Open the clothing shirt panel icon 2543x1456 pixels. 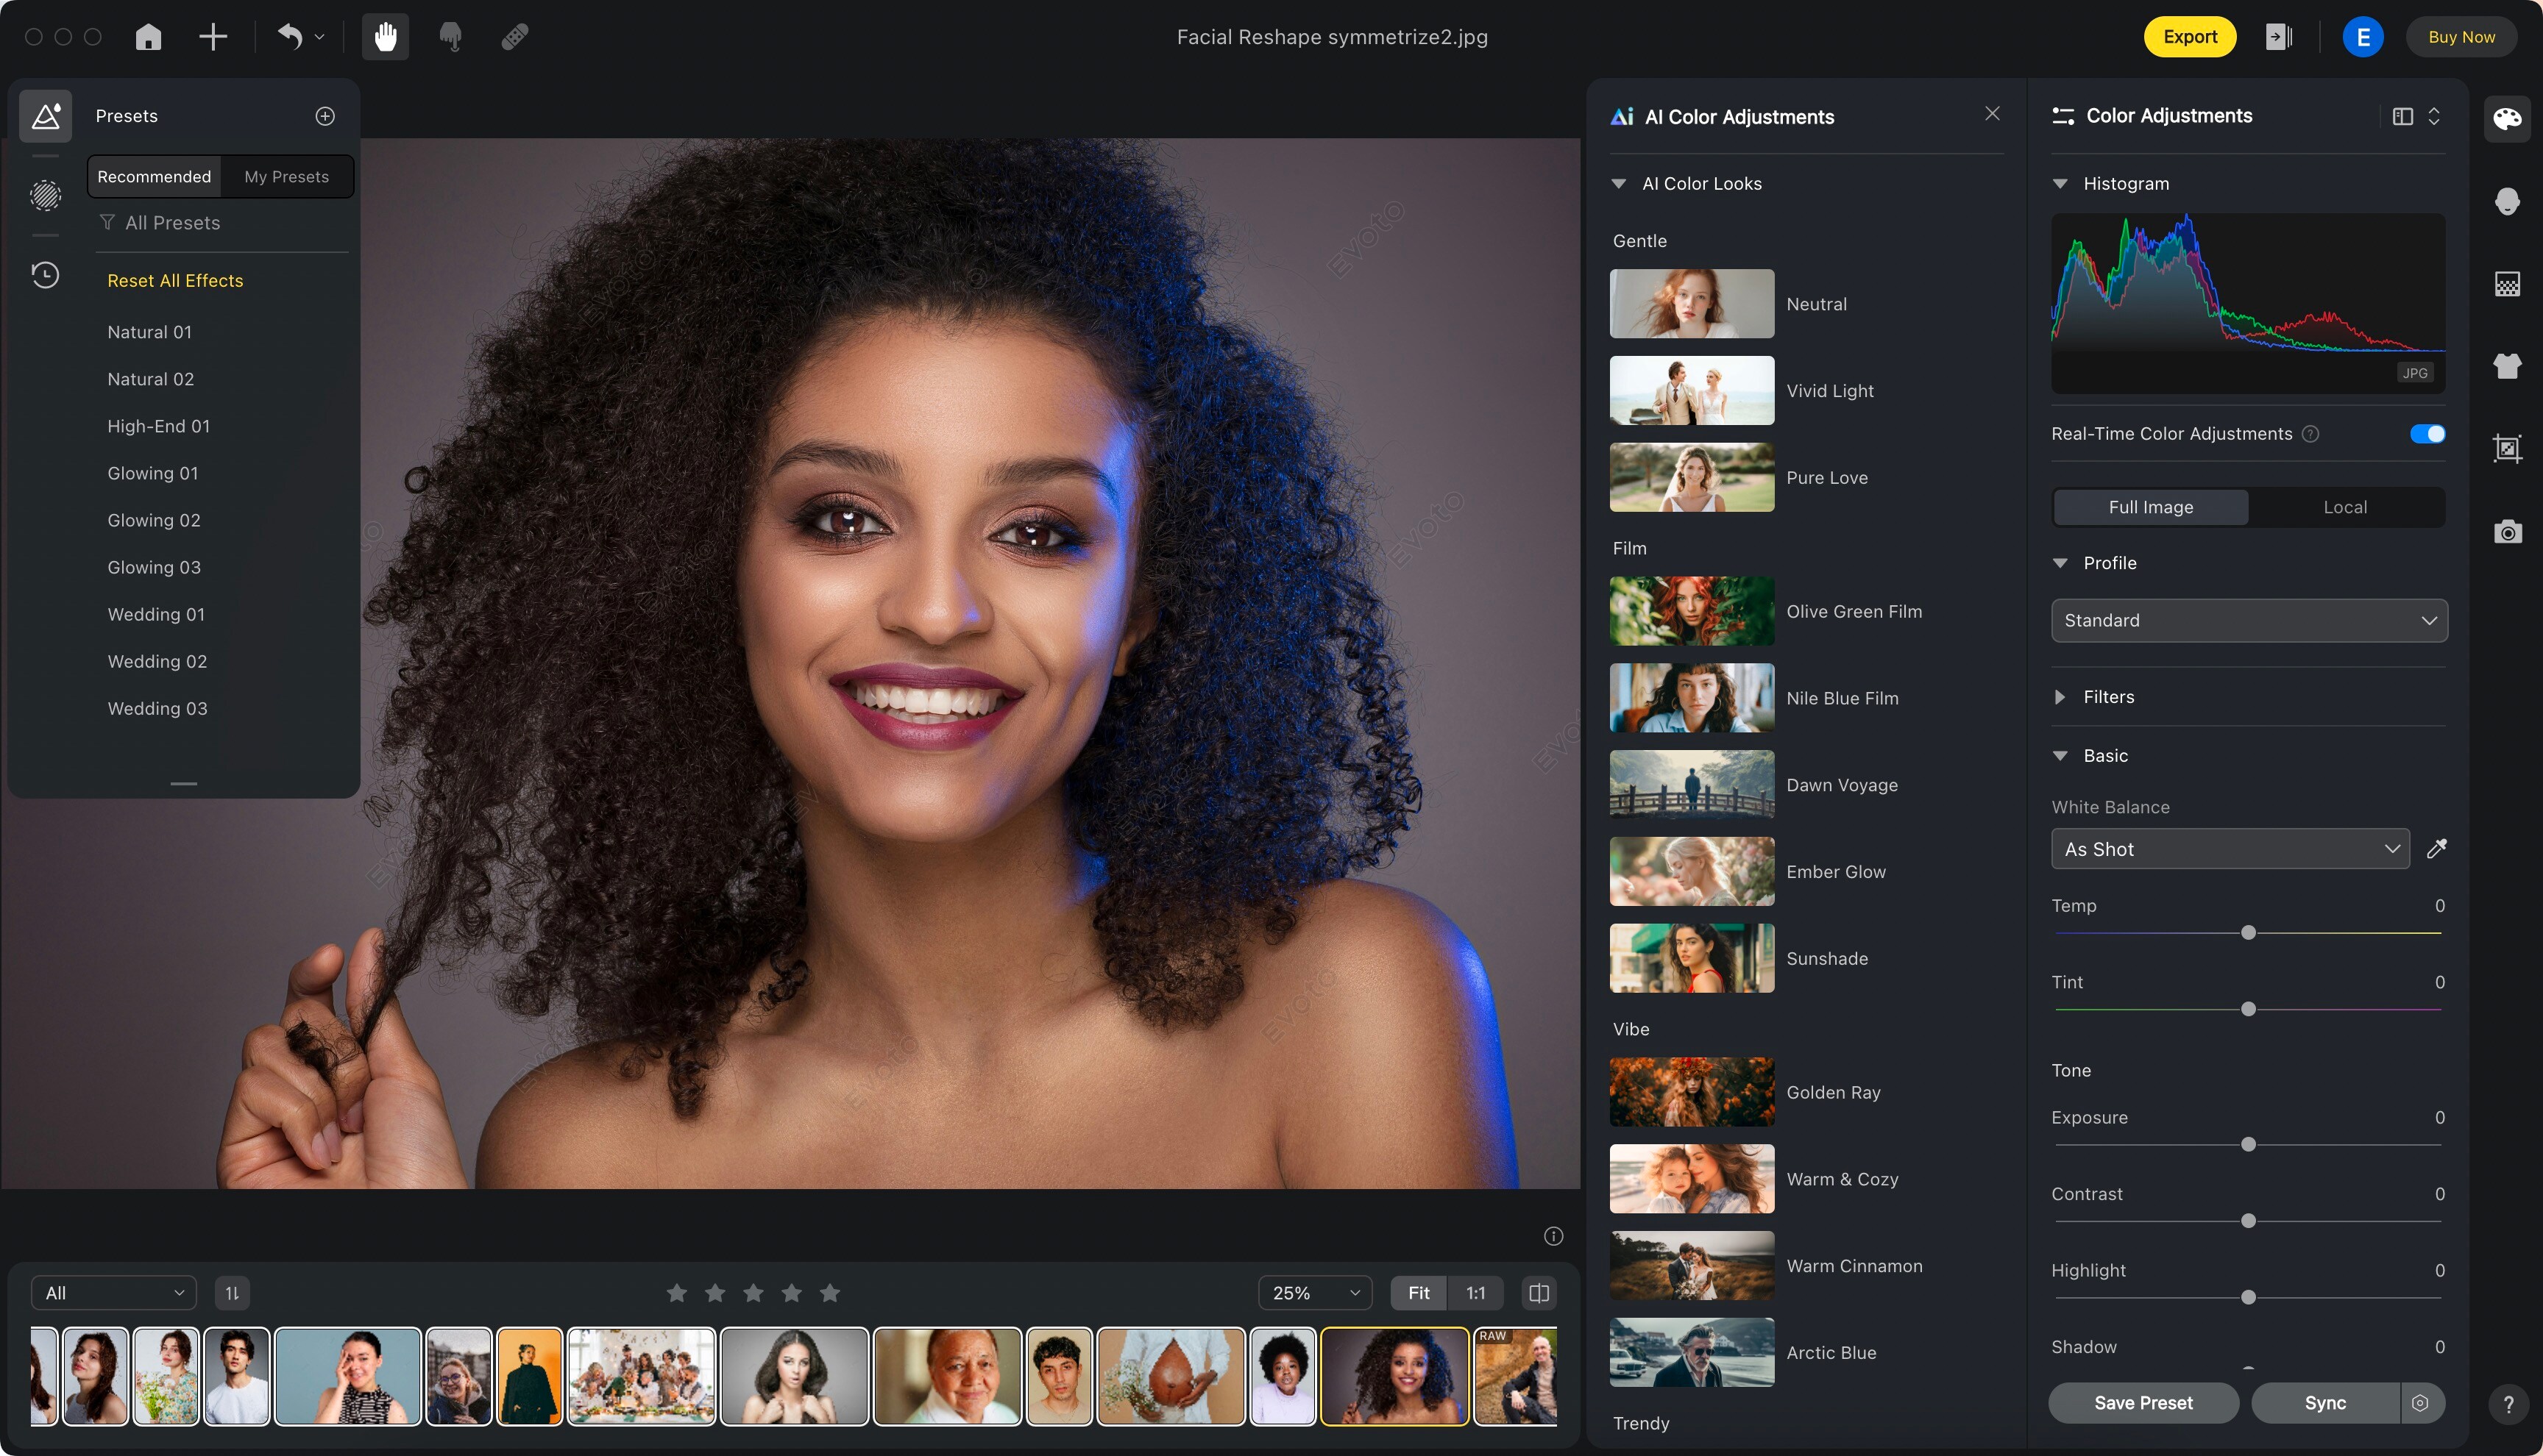tap(2507, 366)
